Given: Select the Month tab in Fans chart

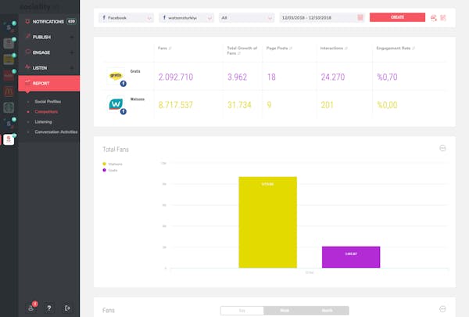Looking at the screenshot, I should click(x=328, y=311).
